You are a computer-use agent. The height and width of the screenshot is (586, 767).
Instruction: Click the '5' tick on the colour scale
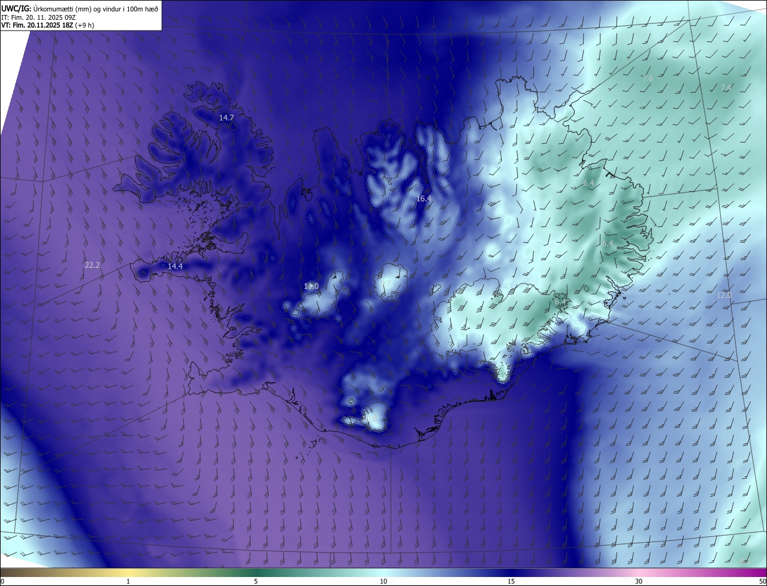click(256, 581)
